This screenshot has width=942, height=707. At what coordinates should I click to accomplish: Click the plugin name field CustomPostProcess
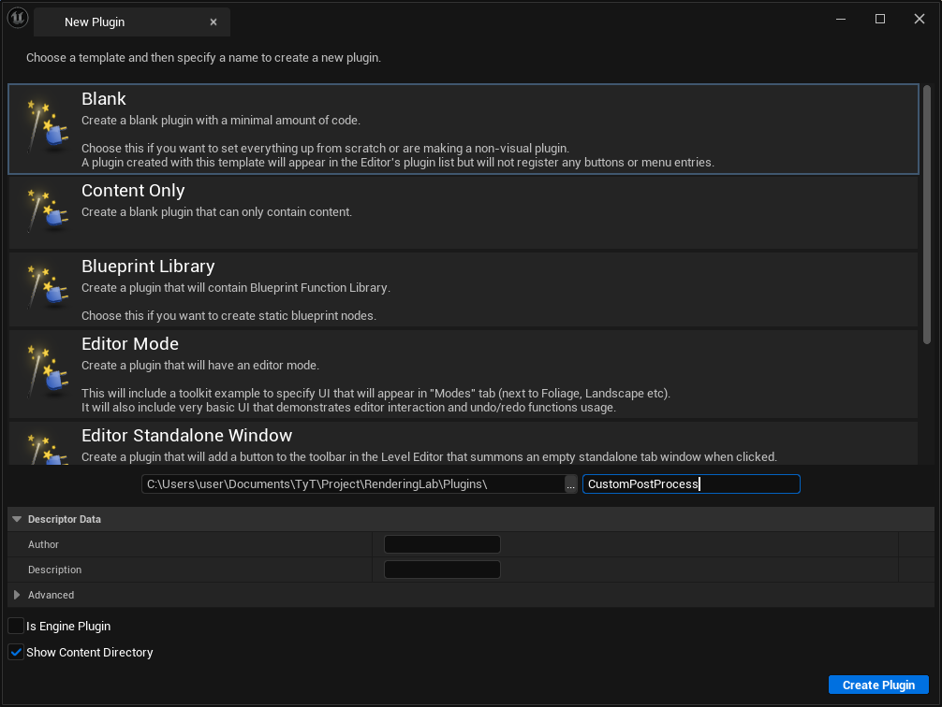(690, 484)
